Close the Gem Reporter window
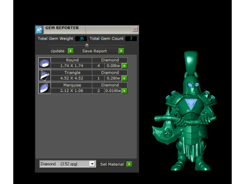The width and height of the screenshot is (245, 184). 135,29
